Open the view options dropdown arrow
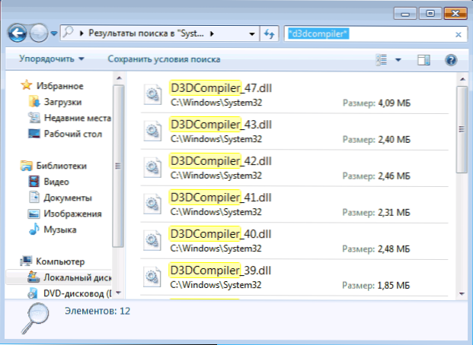The height and width of the screenshot is (345, 473). [398, 60]
